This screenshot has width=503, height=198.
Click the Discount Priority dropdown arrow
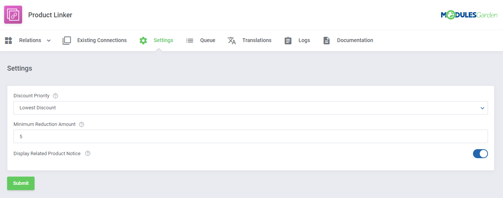pos(482,108)
